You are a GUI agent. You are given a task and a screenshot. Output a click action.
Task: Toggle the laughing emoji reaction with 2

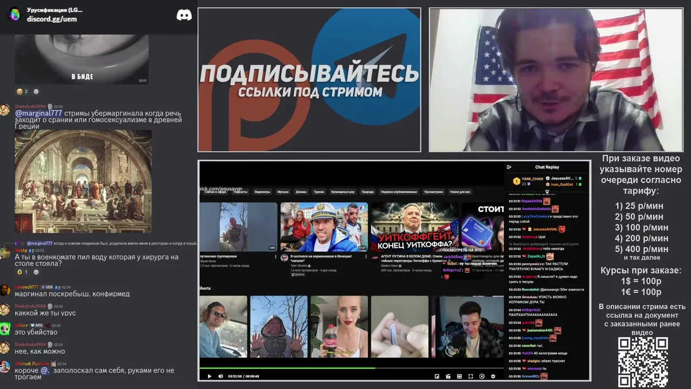point(22,91)
